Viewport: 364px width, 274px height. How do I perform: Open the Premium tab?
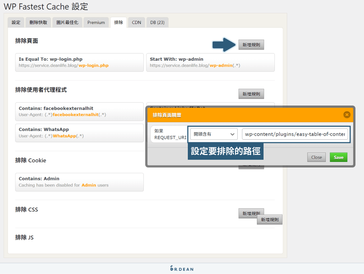coord(96,22)
